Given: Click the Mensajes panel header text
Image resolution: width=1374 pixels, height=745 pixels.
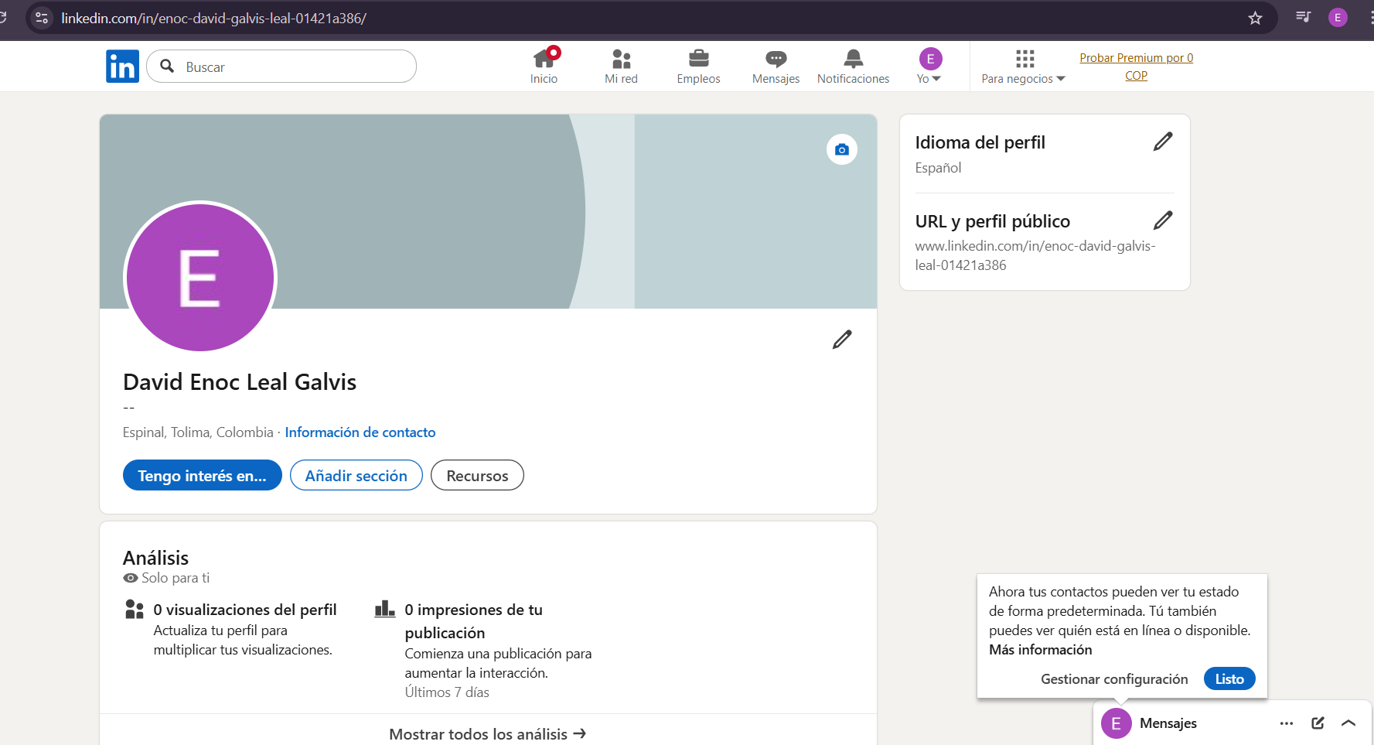Looking at the screenshot, I should (x=1168, y=723).
